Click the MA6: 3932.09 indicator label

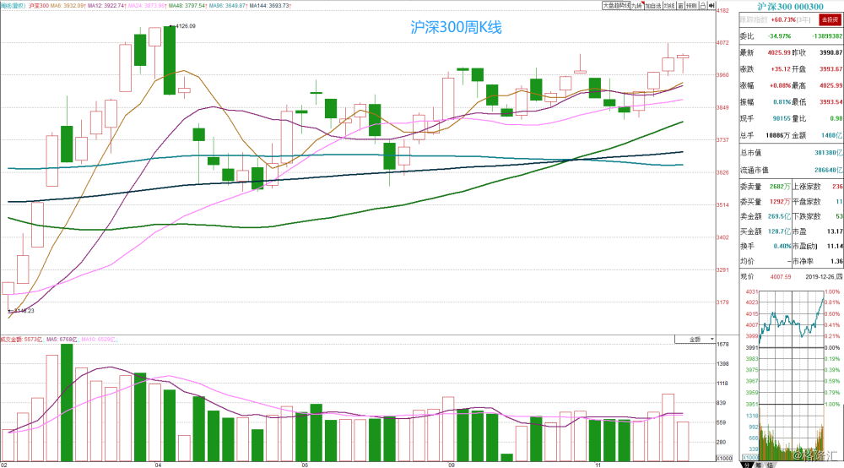(68, 5)
